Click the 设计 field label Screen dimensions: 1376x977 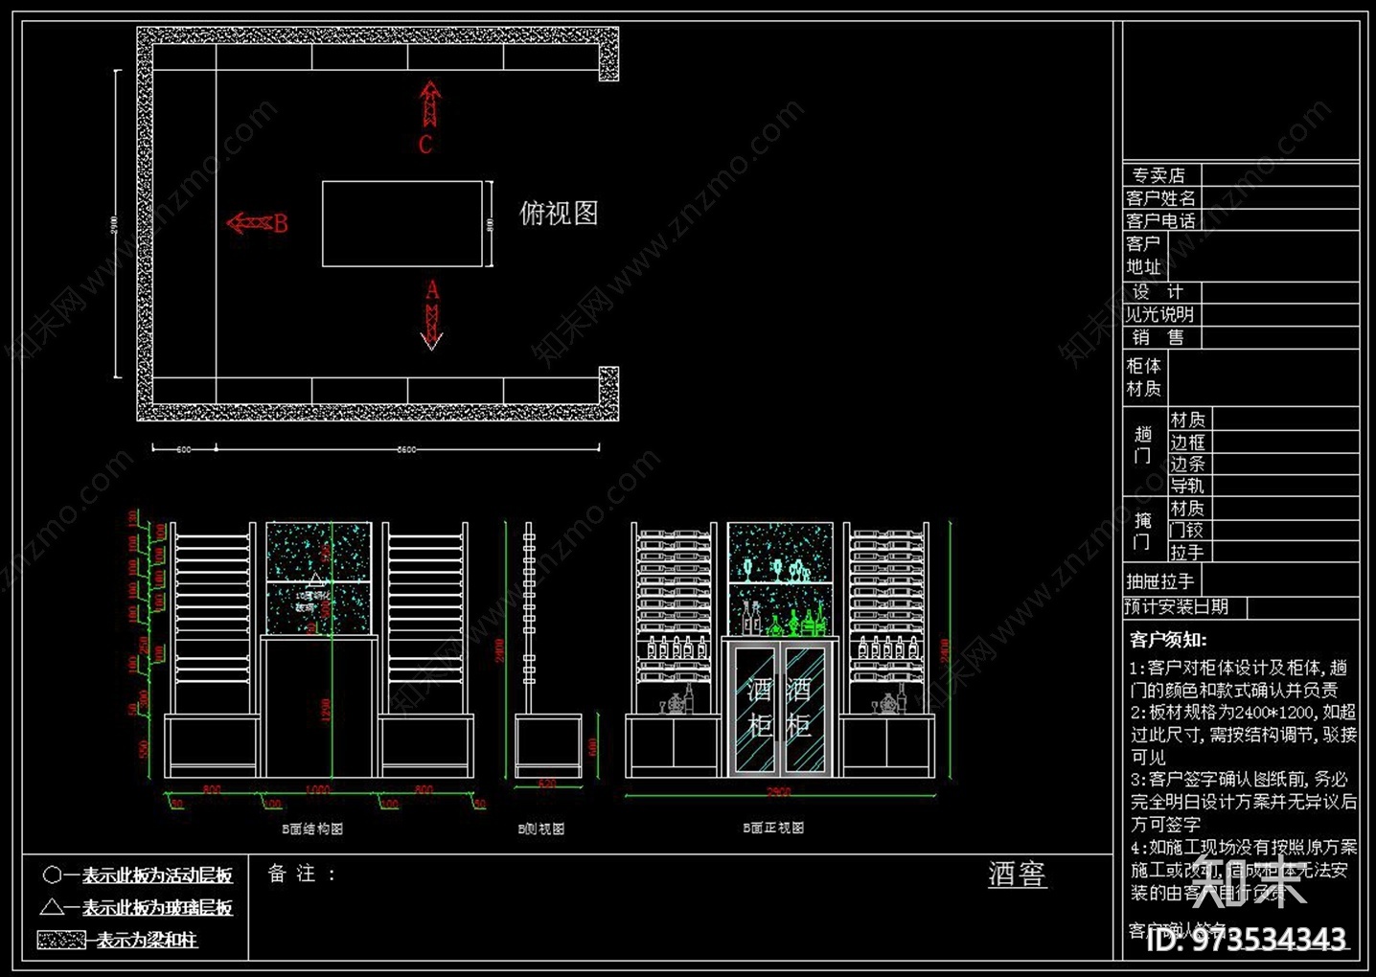[x=1158, y=291]
